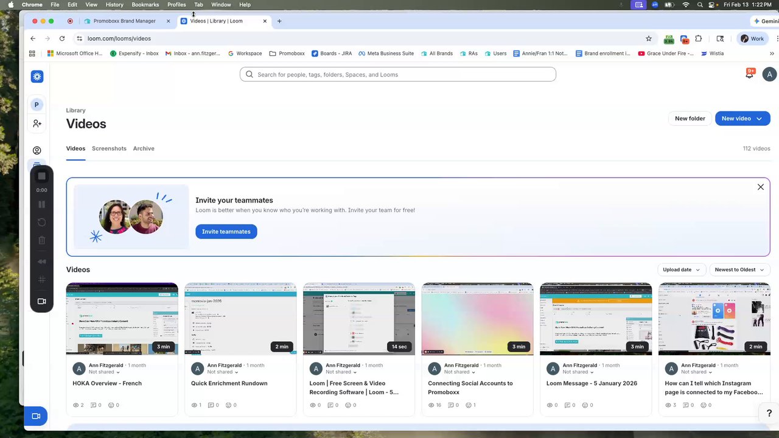779x438 pixels.
Task: Switch to the Screenshots tab
Action: 109,148
